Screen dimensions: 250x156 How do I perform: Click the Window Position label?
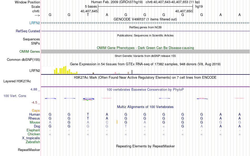[x=27, y=2]
